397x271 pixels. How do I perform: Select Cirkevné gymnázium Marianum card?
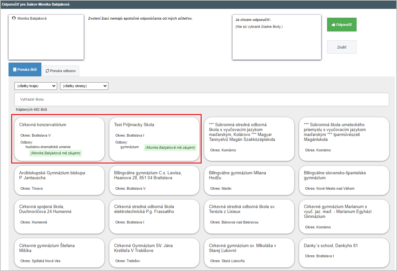pos(344,216)
